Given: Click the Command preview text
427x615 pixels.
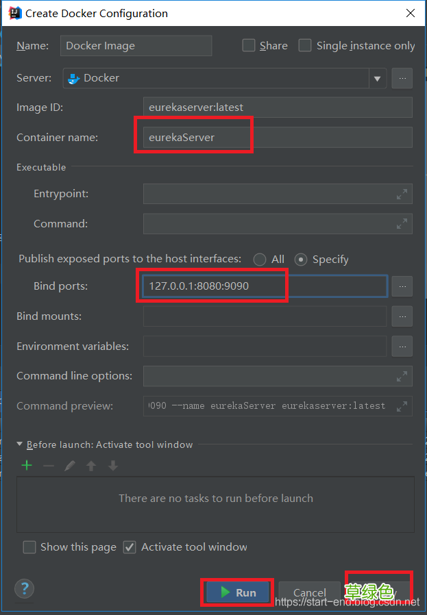Looking at the screenshot, I should [267, 406].
